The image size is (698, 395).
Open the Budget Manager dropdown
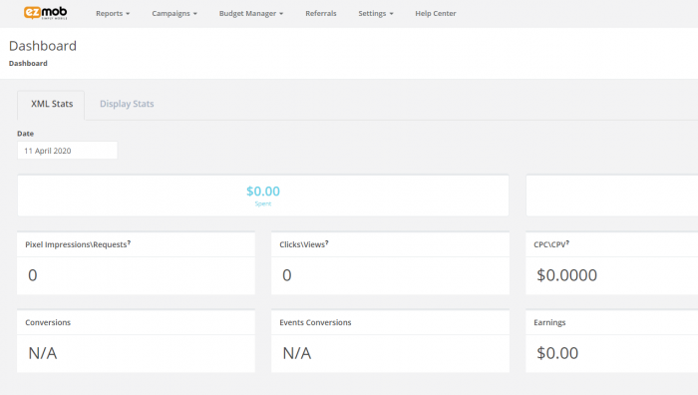[x=251, y=13]
